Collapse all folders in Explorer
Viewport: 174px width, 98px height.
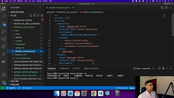click(x=42, y=16)
